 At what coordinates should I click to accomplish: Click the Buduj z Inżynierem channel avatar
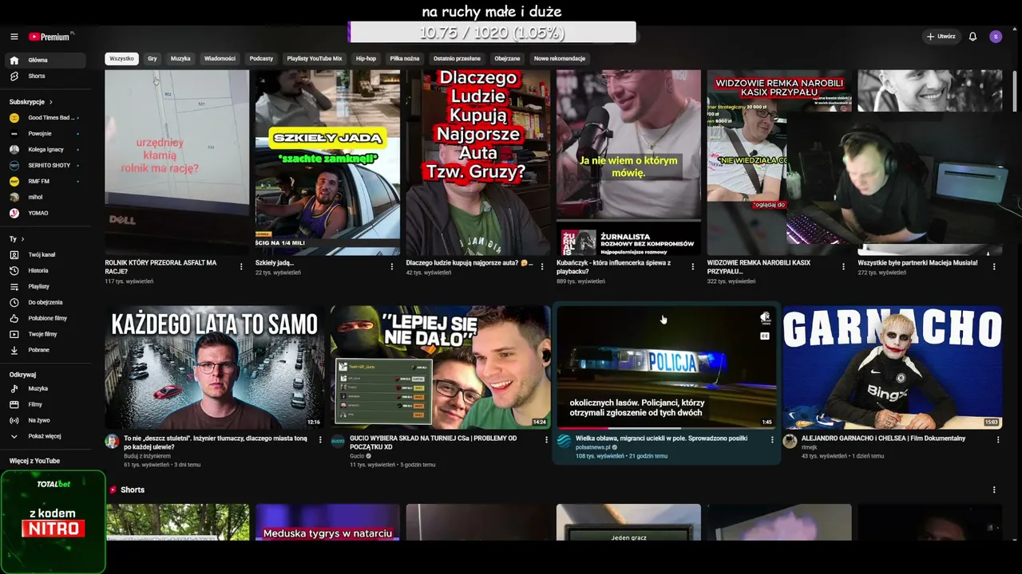112,441
